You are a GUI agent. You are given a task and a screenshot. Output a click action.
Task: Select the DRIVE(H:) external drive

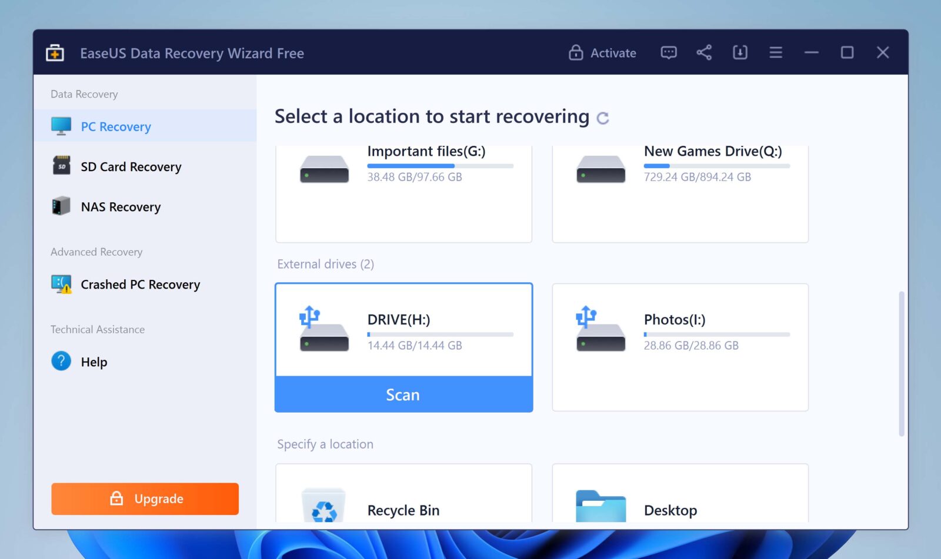[403, 329]
